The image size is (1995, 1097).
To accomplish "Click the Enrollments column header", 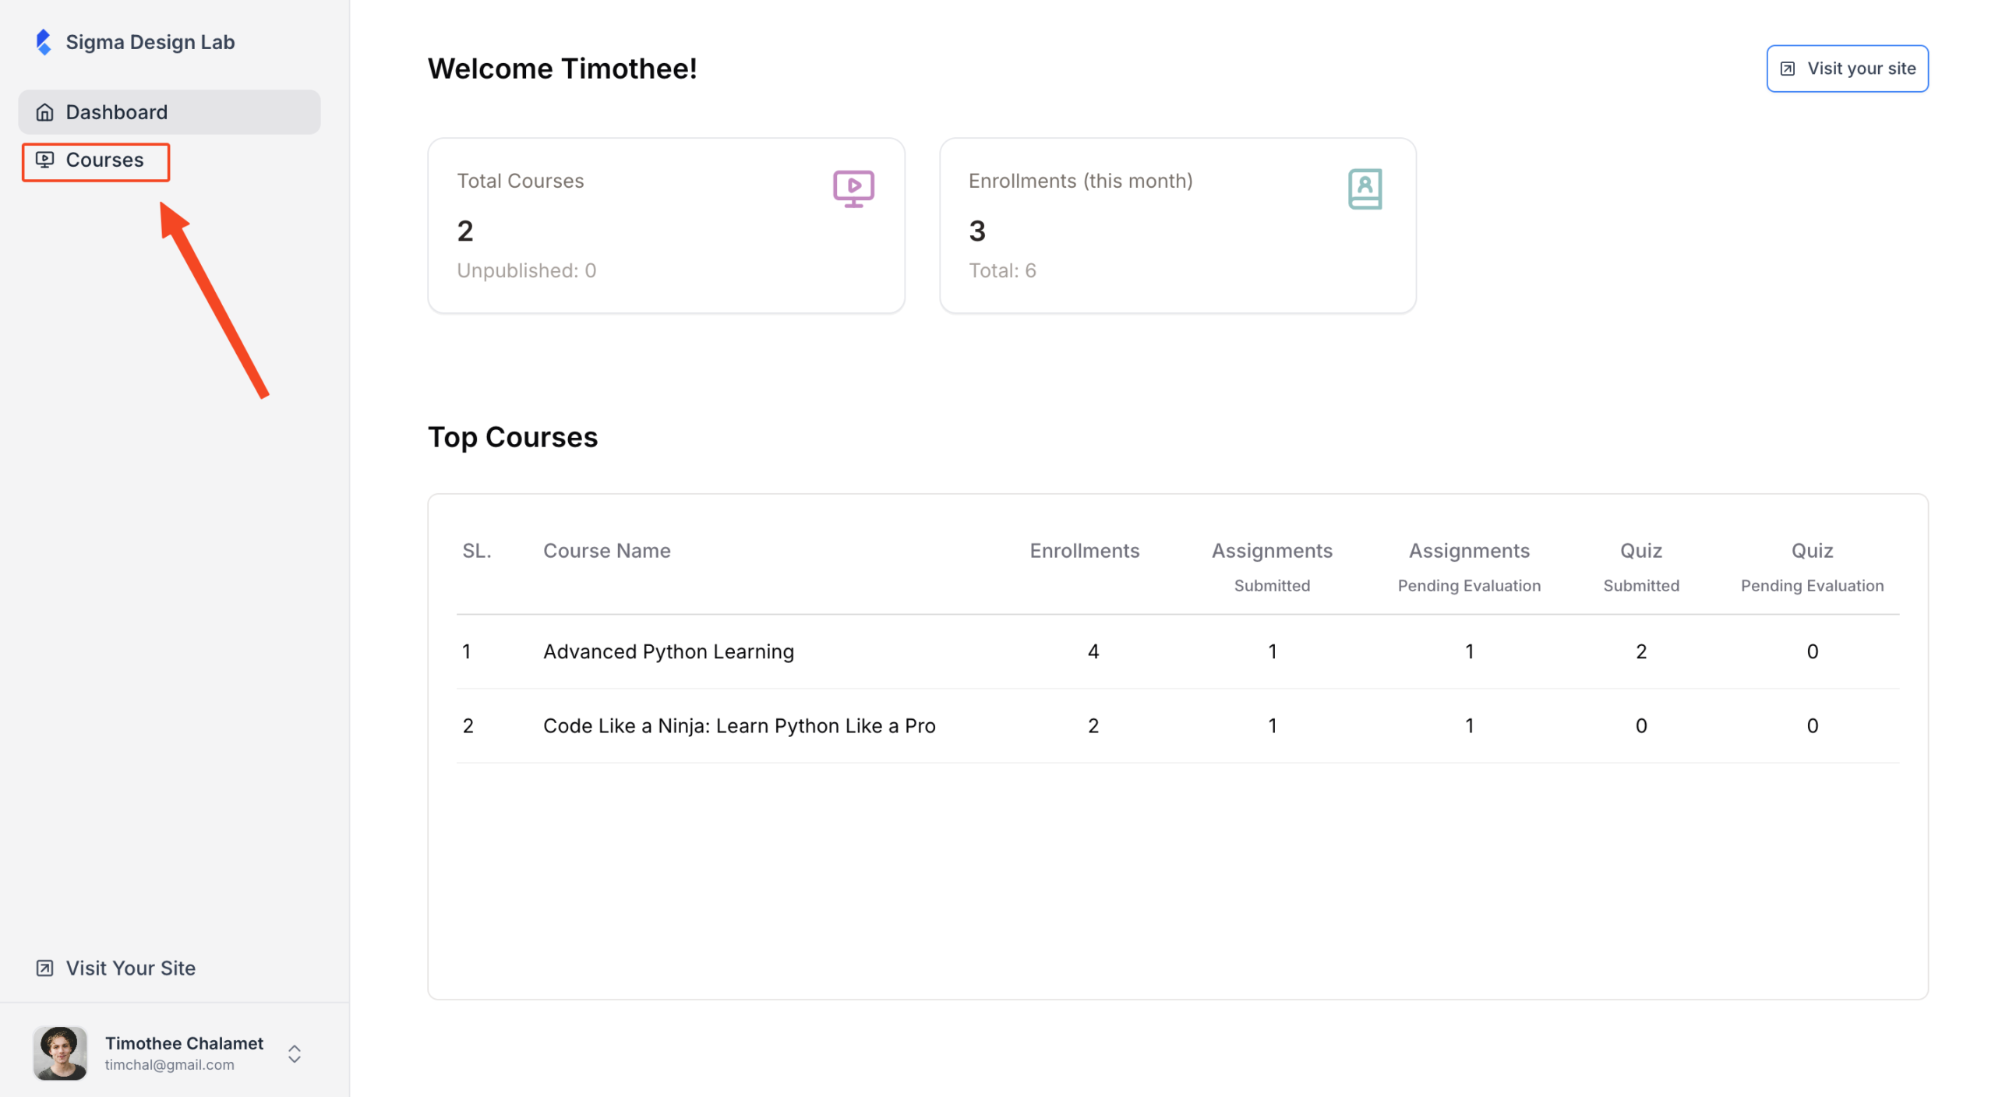I will click(1084, 550).
